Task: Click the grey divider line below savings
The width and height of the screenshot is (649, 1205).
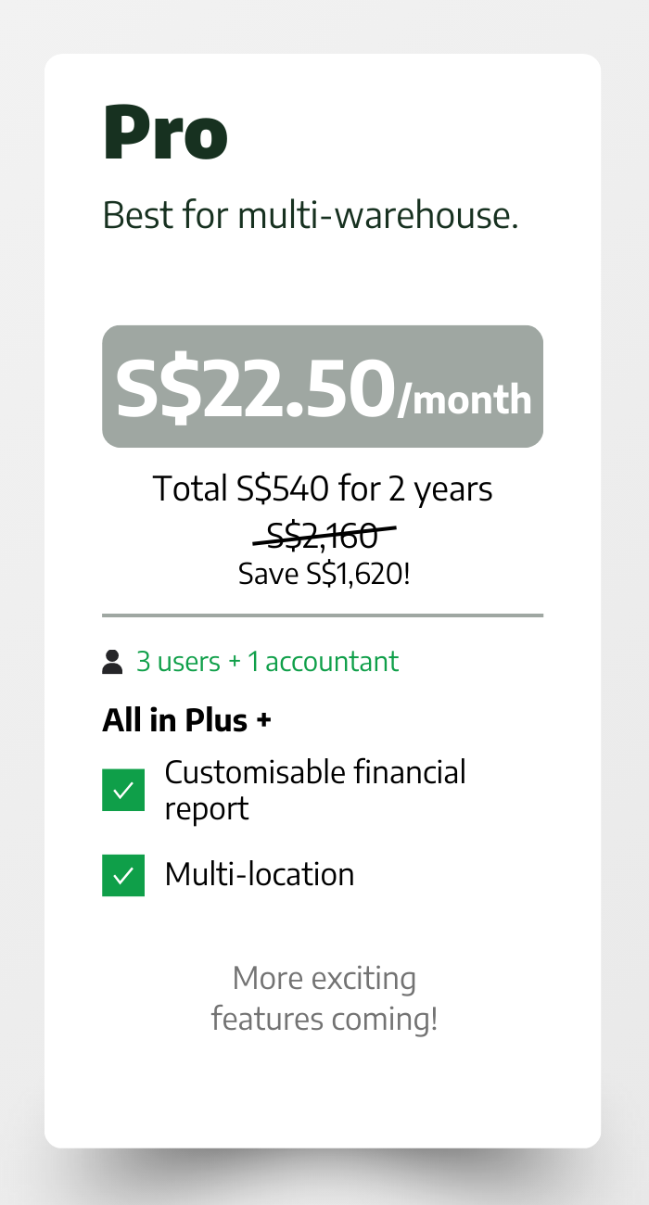Action: 323,615
